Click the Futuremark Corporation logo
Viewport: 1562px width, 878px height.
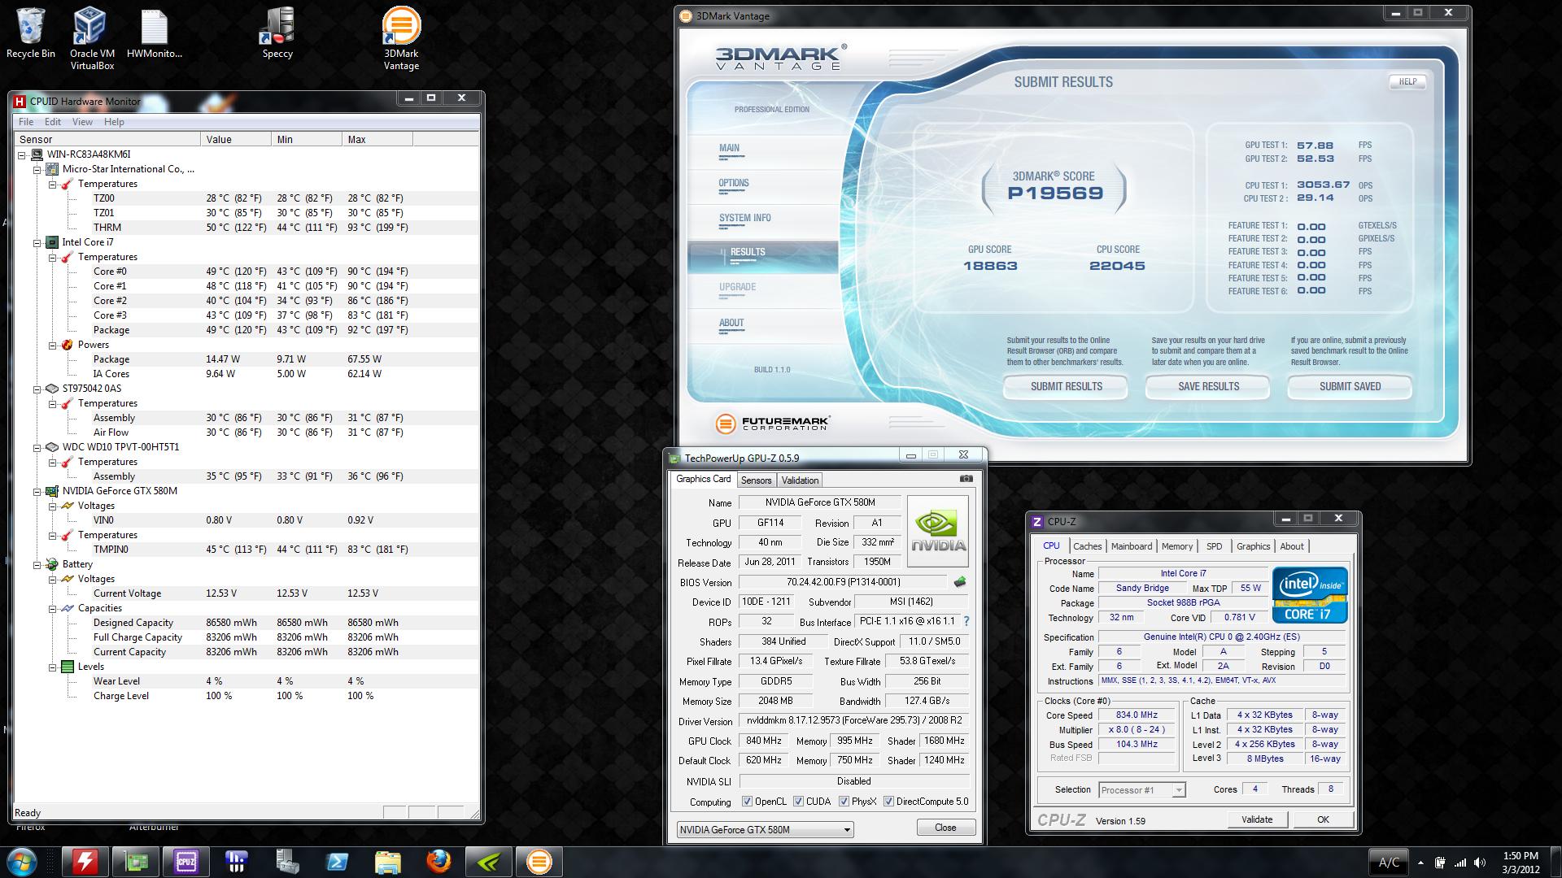click(772, 424)
